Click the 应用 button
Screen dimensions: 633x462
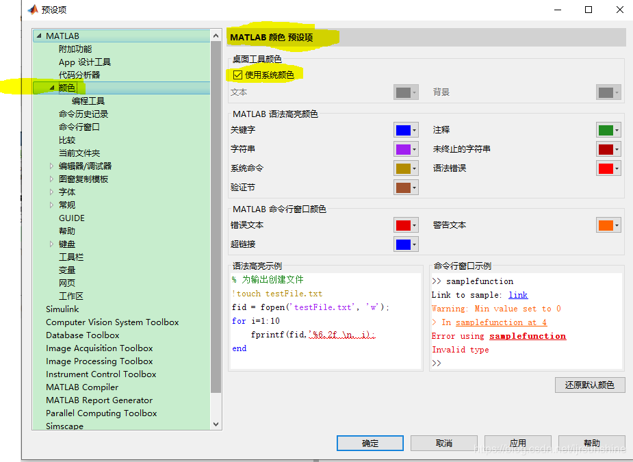coord(518,443)
